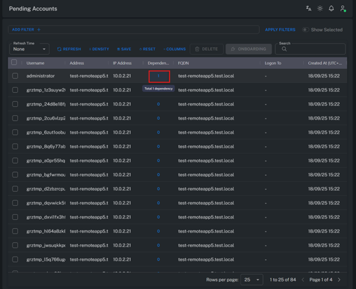Viewport: 356px width, 289px height.
Task: Click Apply Filters
Action: pos(280,30)
